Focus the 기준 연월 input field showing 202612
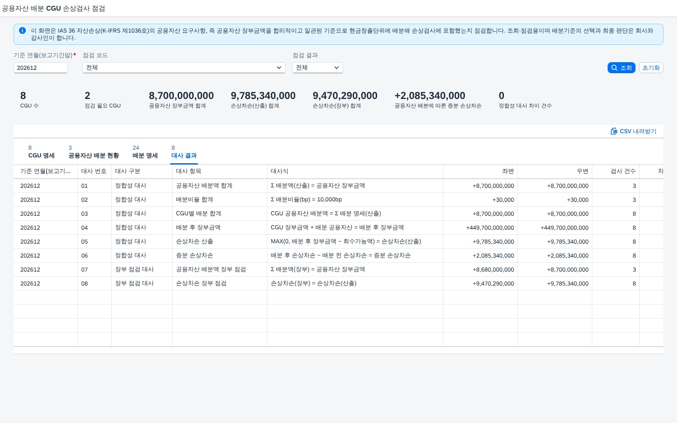This screenshot has width=677, height=423. (x=41, y=68)
